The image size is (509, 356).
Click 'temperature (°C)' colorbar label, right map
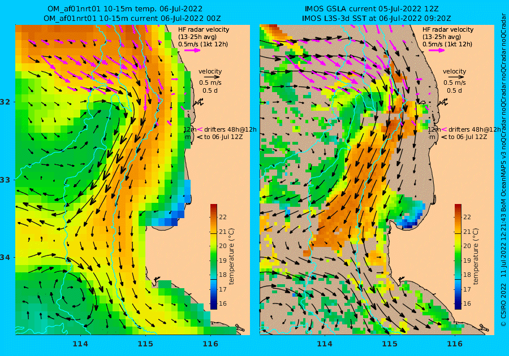click(x=475, y=257)
